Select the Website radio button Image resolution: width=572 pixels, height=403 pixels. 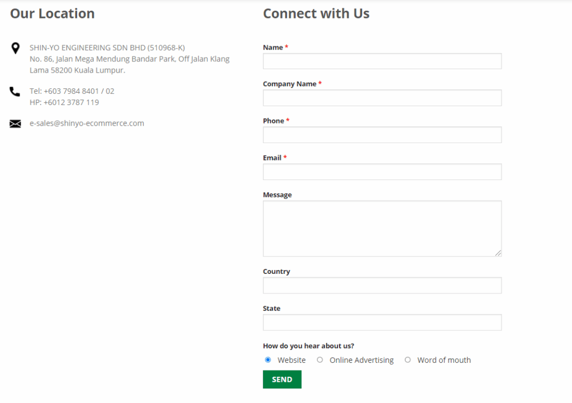point(268,359)
